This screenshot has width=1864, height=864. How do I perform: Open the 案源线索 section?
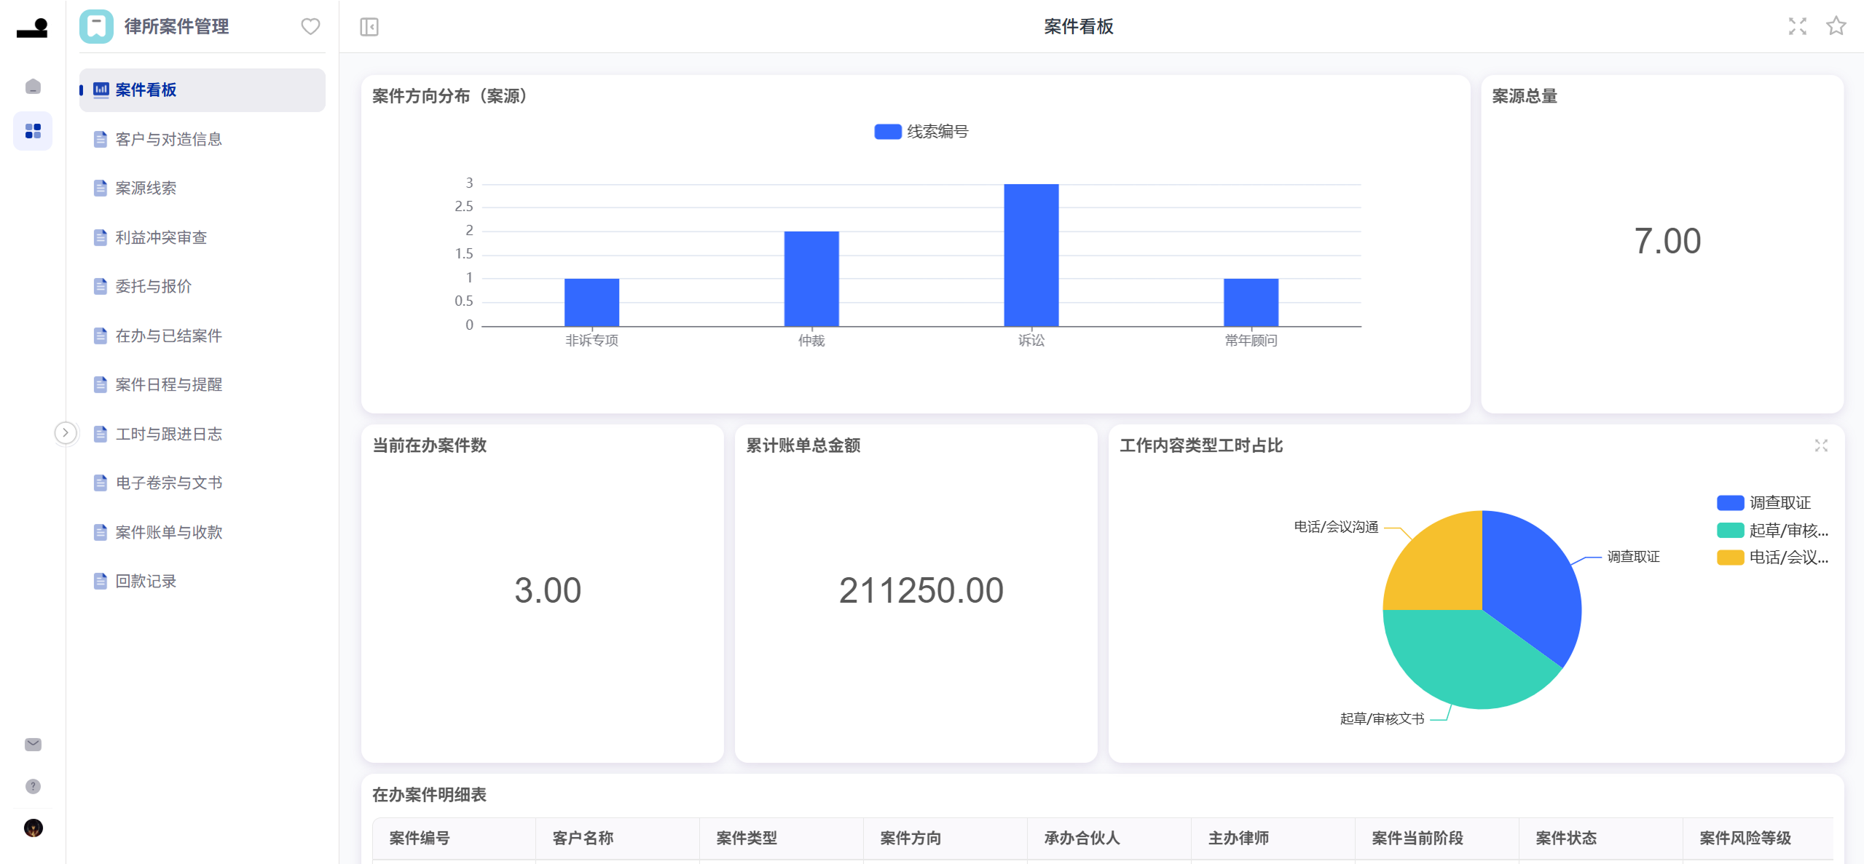[x=146, y=188]
